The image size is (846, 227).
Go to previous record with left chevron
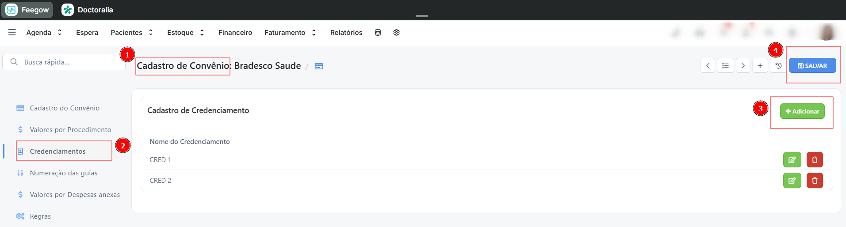pos(708,66)
